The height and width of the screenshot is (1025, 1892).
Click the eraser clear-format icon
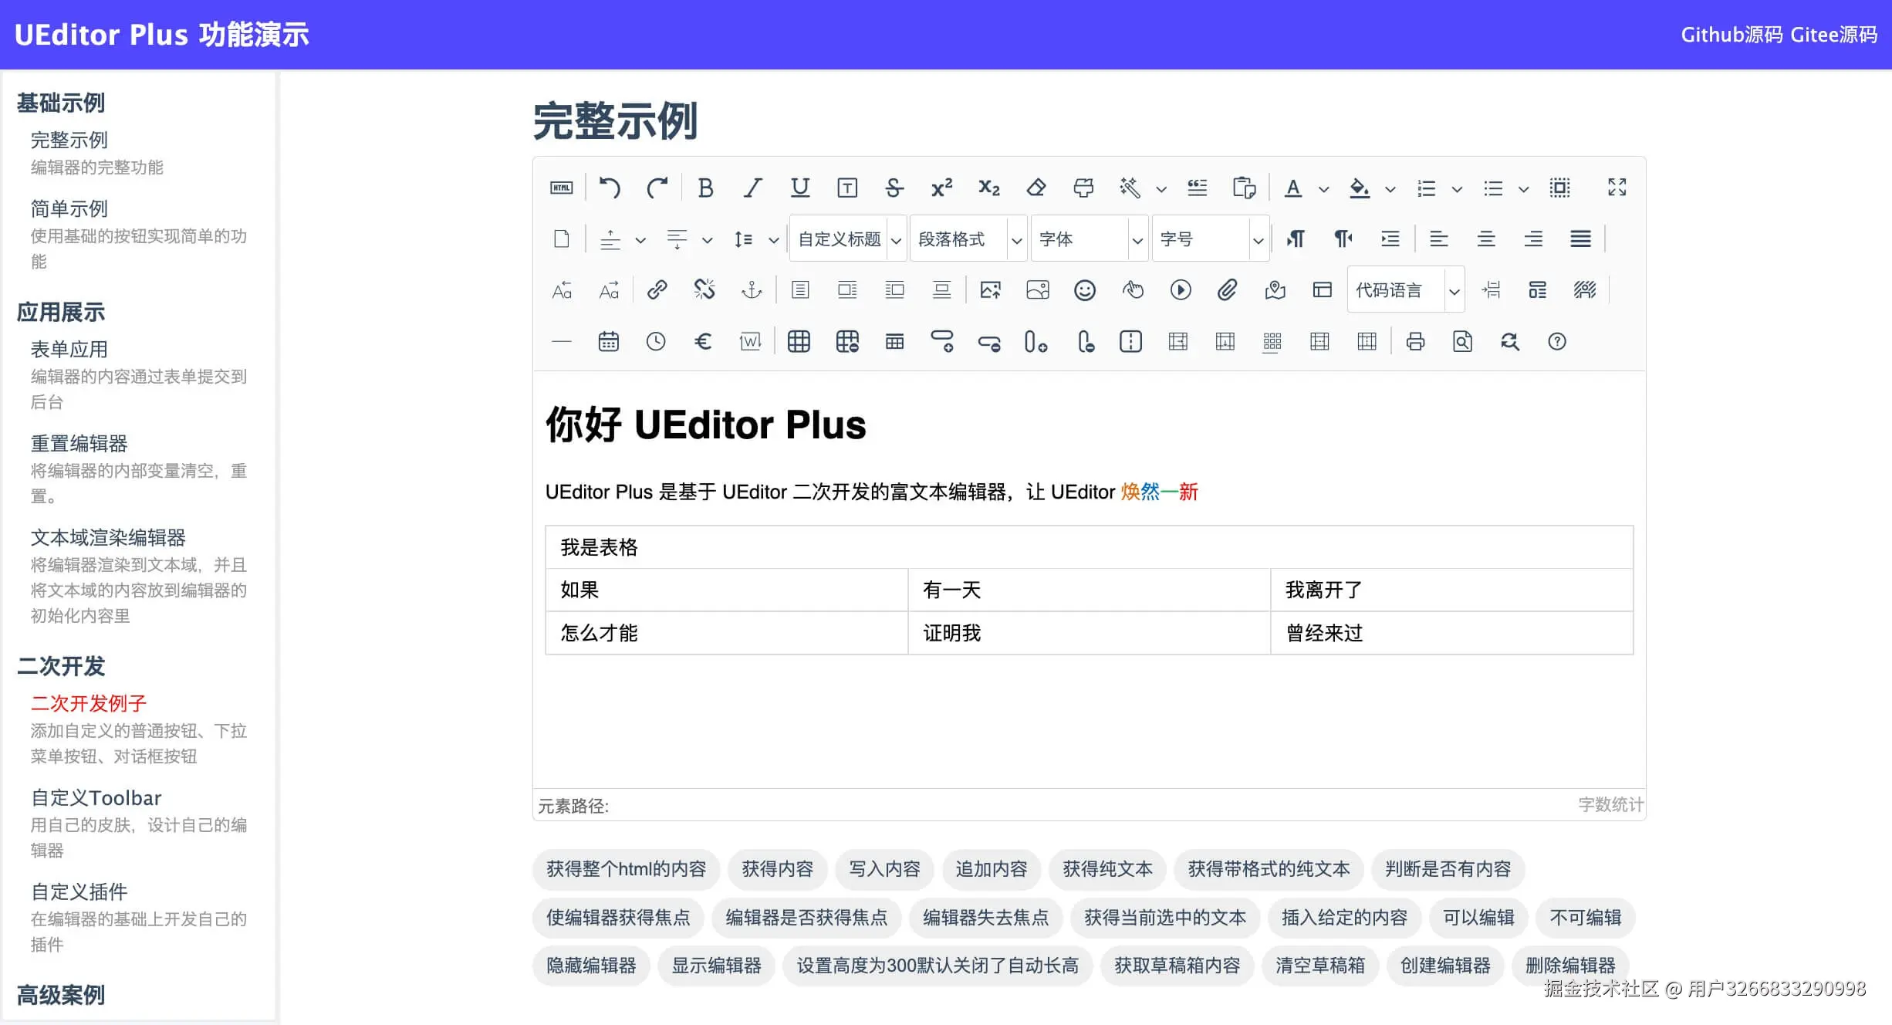click(x=1036, y=188)
